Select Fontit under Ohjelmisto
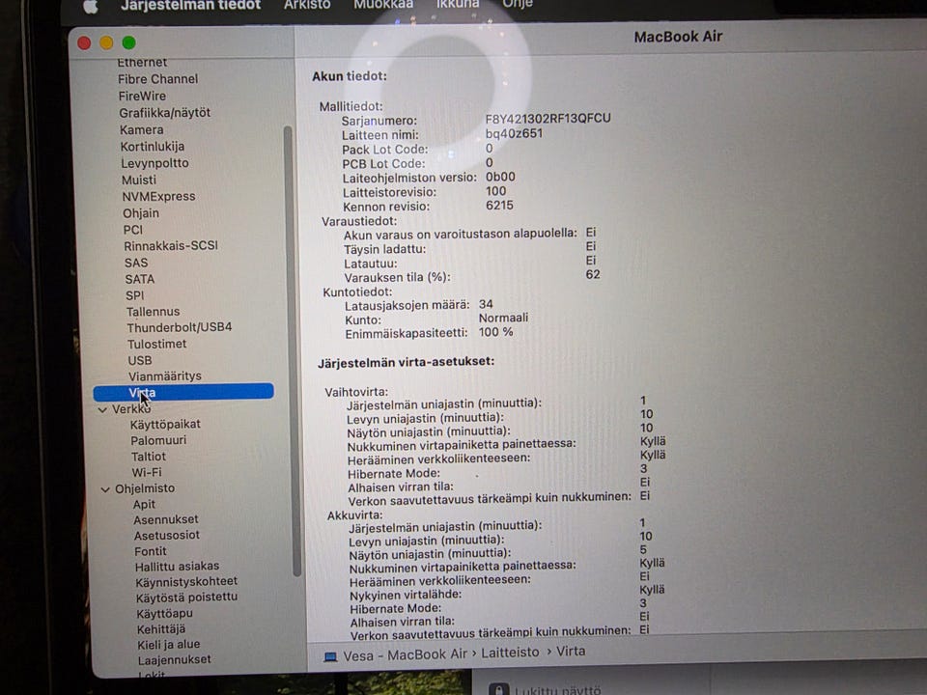This screenshot has height=695, width=927. coord(151,551)
